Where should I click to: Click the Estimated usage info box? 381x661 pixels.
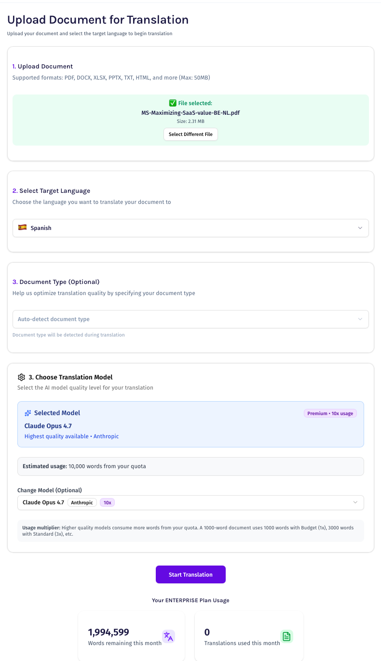tap(190, 466)
